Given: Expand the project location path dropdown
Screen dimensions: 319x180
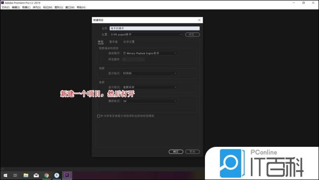Looking at the screenshot, I should 146,35.
